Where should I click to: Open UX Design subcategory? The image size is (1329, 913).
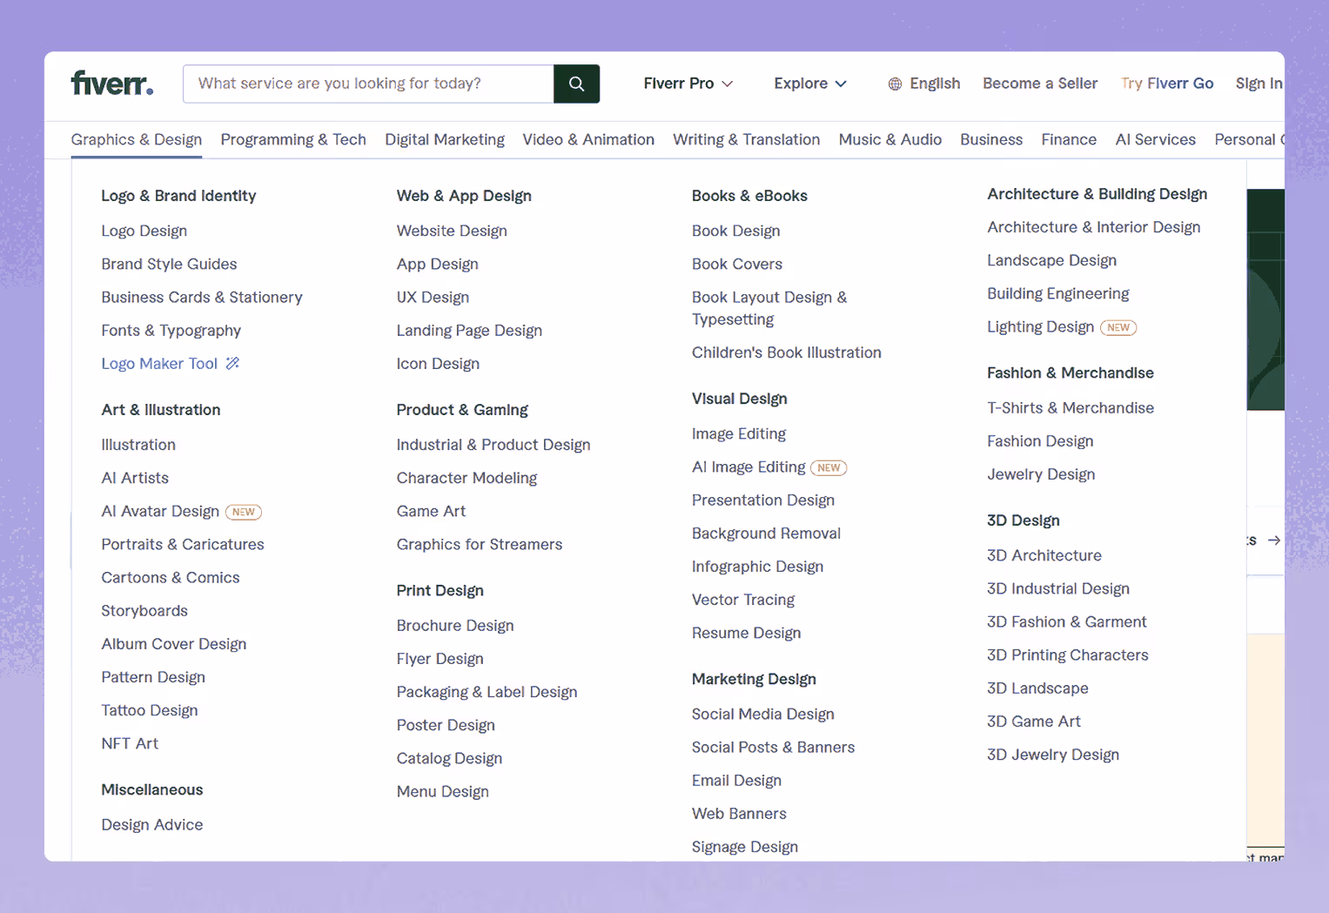[x=433, y=297]
